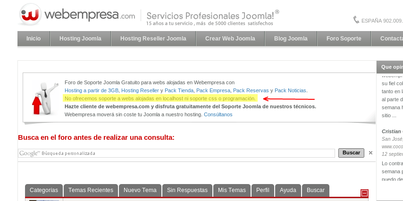Focus the Google custom search field

[176, 153]
